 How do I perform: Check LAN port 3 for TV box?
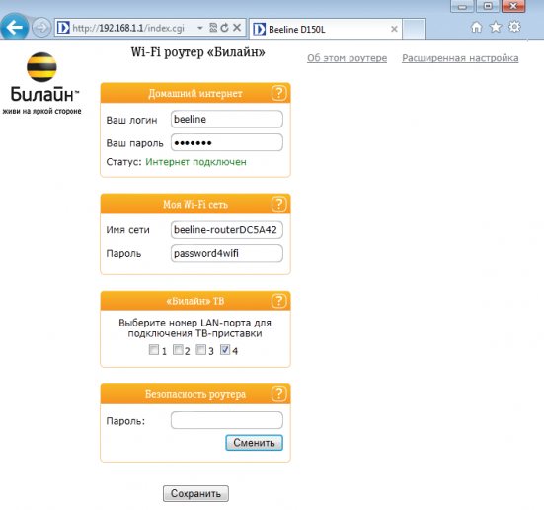(201, 349)
